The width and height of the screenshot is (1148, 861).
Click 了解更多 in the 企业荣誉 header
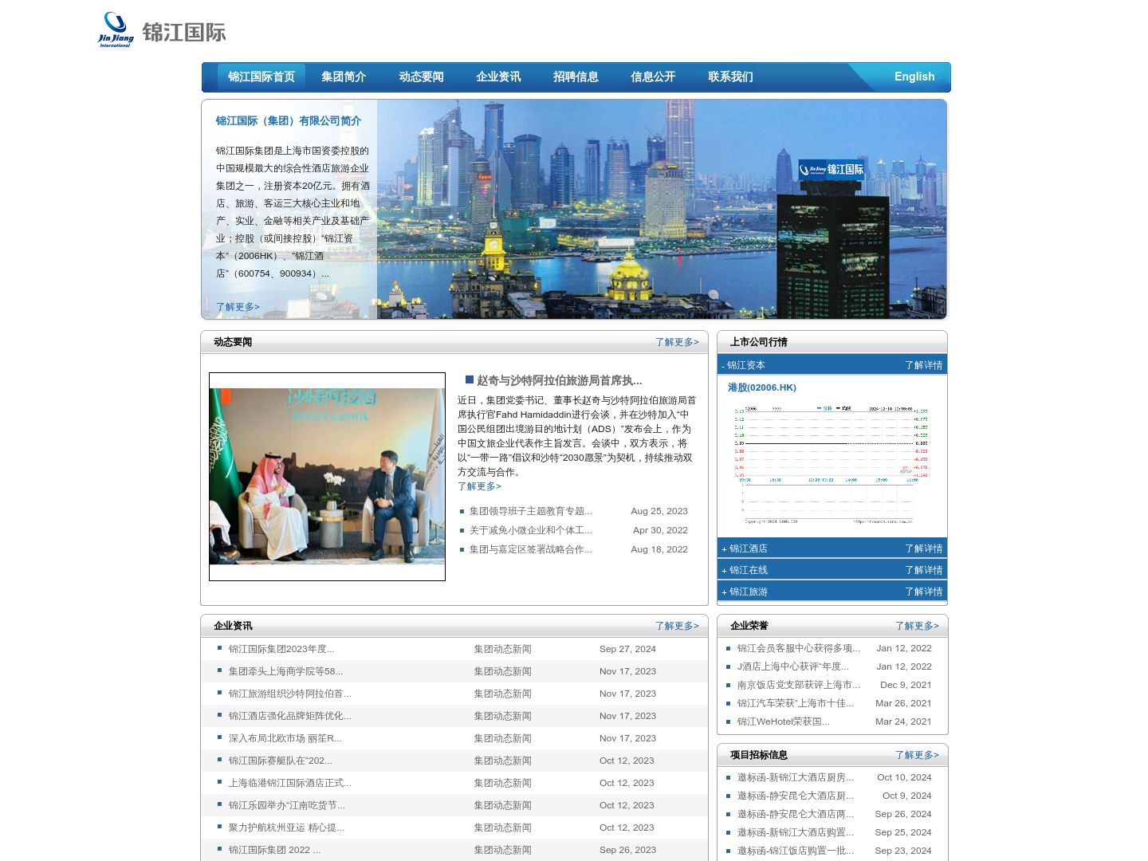click(x=917, y=626)
